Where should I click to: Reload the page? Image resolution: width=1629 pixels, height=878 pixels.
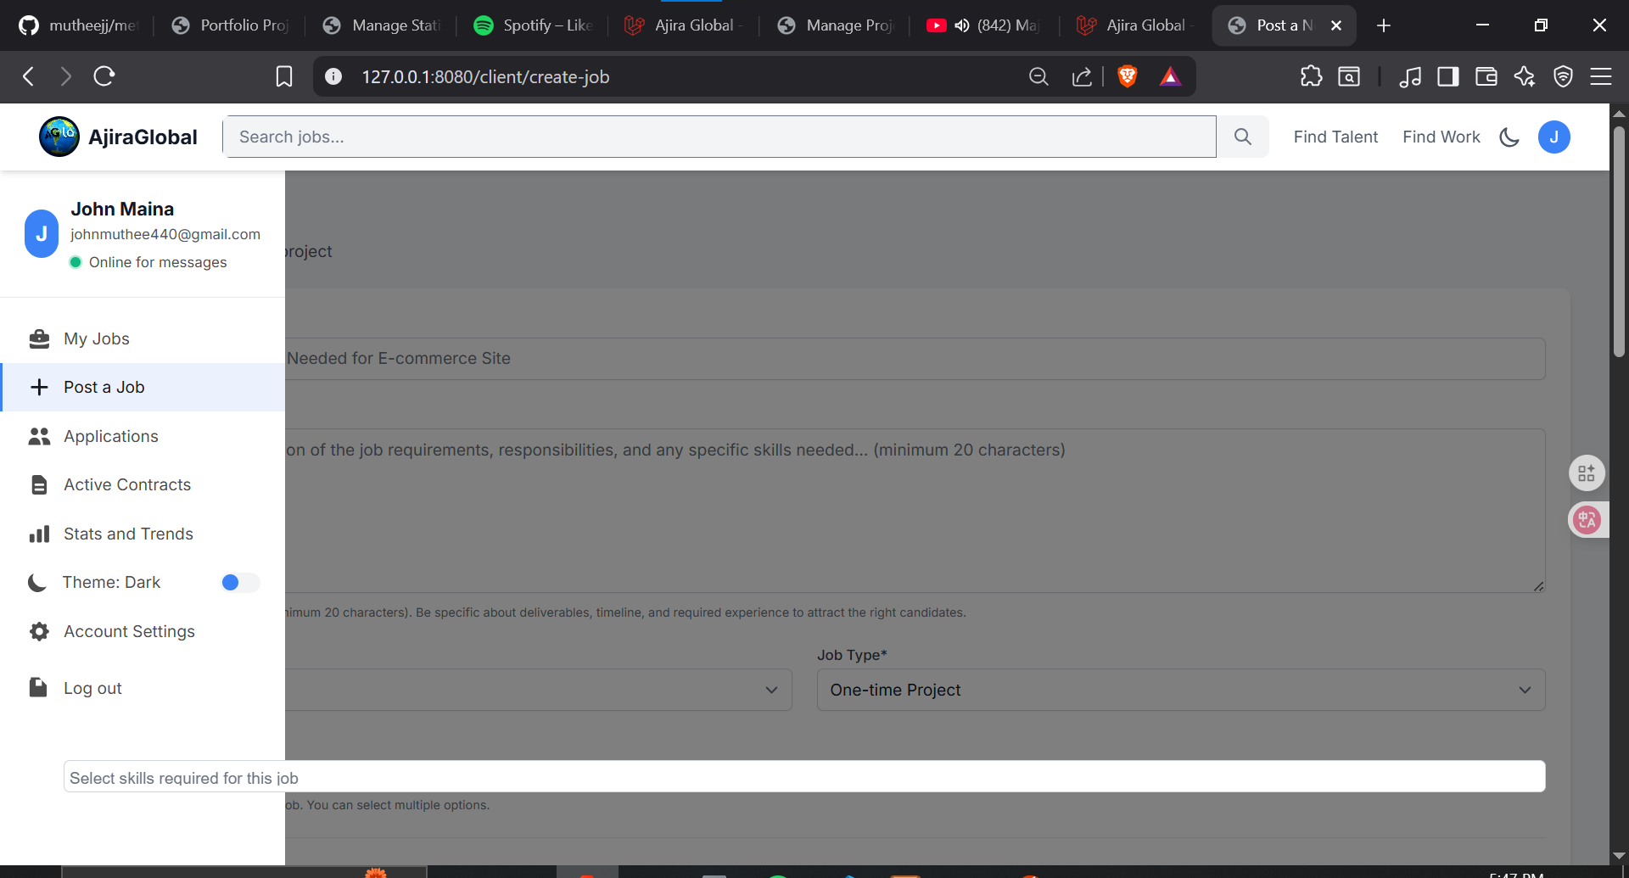pyautogui.click(x=104, y=76)
